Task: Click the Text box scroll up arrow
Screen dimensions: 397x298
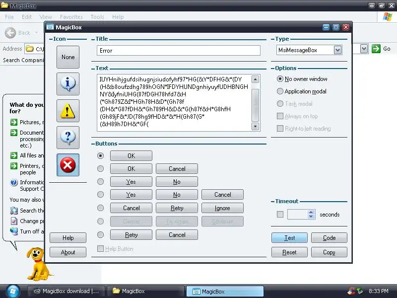Action: coord(255,79)
